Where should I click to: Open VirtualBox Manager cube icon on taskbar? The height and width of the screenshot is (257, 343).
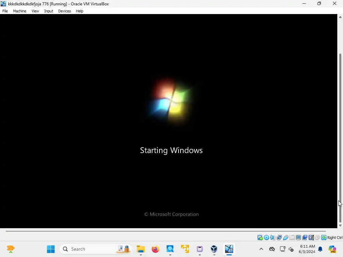pyautogui.click(x=214, y=249)
